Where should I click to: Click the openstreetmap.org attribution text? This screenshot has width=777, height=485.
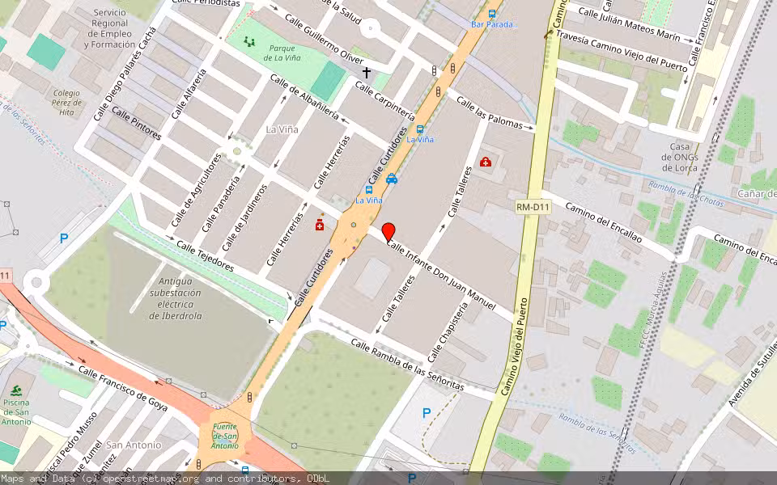[152, 479]
